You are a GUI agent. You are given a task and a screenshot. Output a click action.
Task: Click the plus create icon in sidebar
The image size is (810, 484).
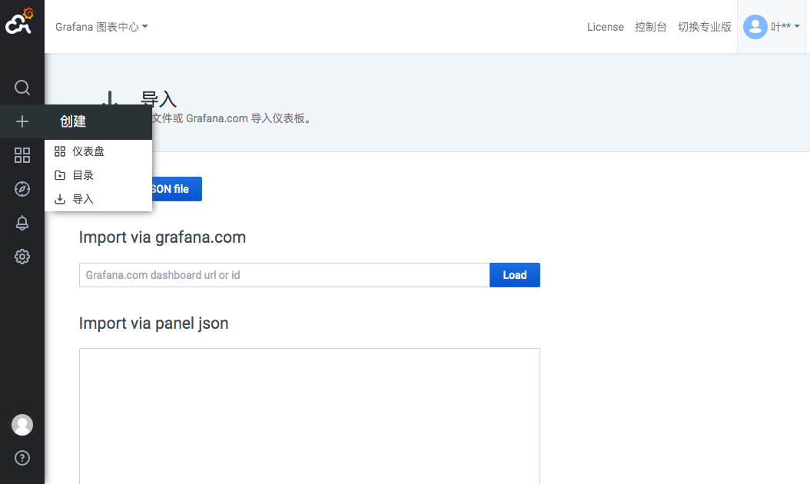(x=22, y=121)
